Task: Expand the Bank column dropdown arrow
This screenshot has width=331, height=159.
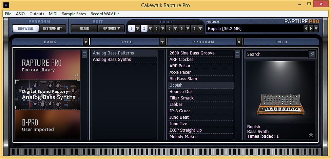Action: point(86,42)
